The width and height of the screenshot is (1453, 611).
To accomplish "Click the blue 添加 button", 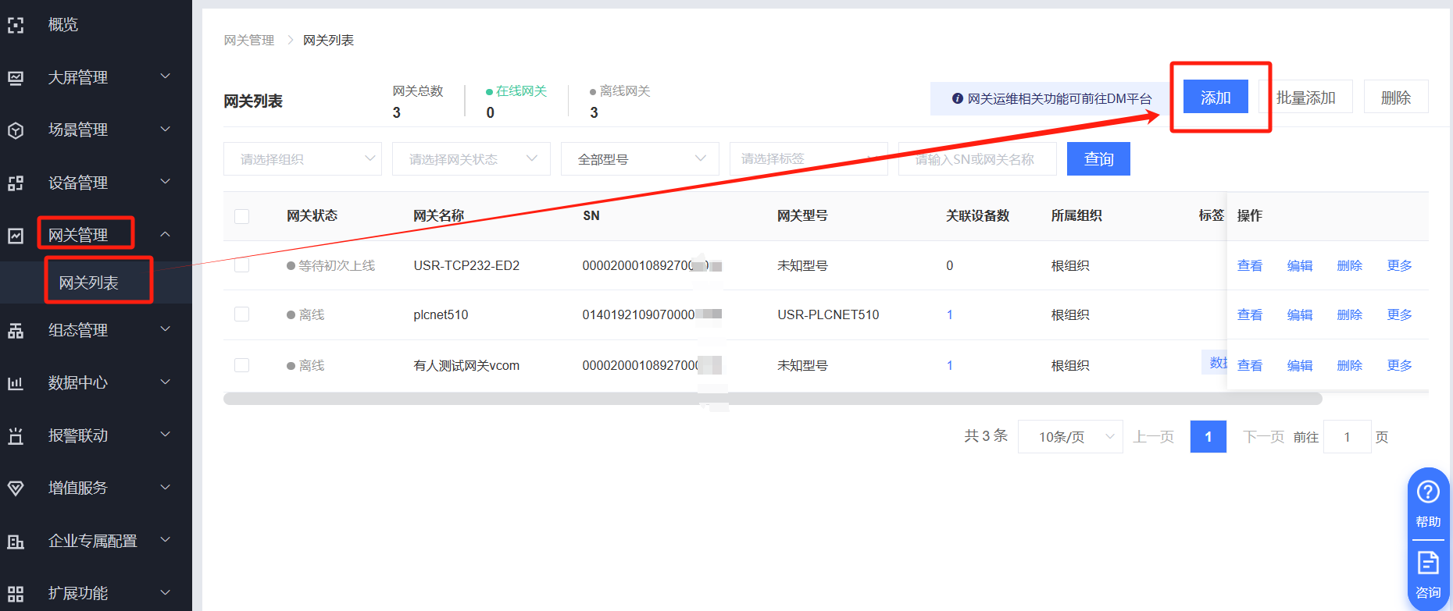I will [1215, 98].
